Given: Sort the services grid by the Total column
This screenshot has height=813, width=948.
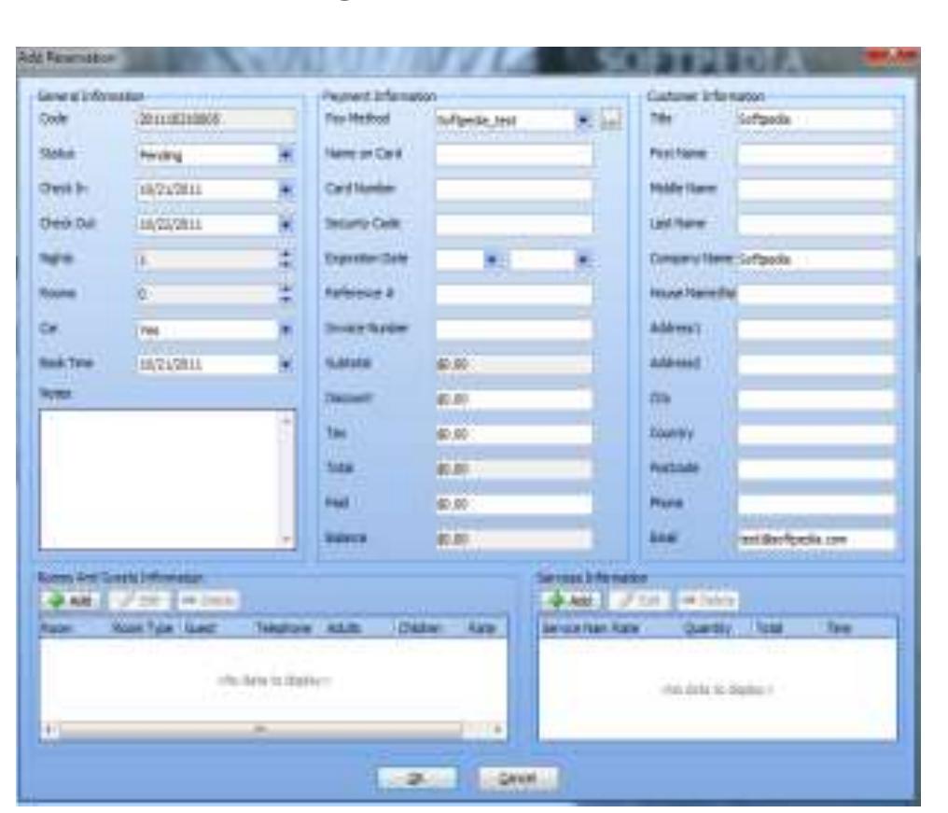Looking at the screenshot, I should [769, 628].
